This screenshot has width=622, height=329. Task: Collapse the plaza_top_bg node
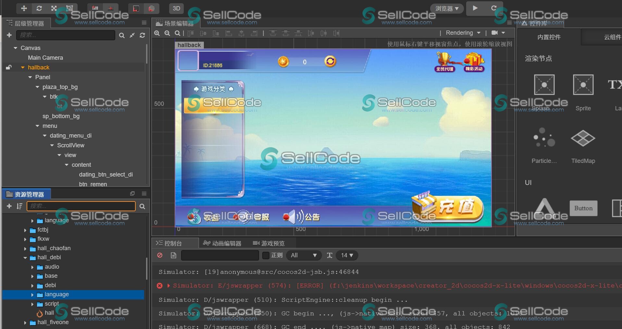click(x=37, y=87)
